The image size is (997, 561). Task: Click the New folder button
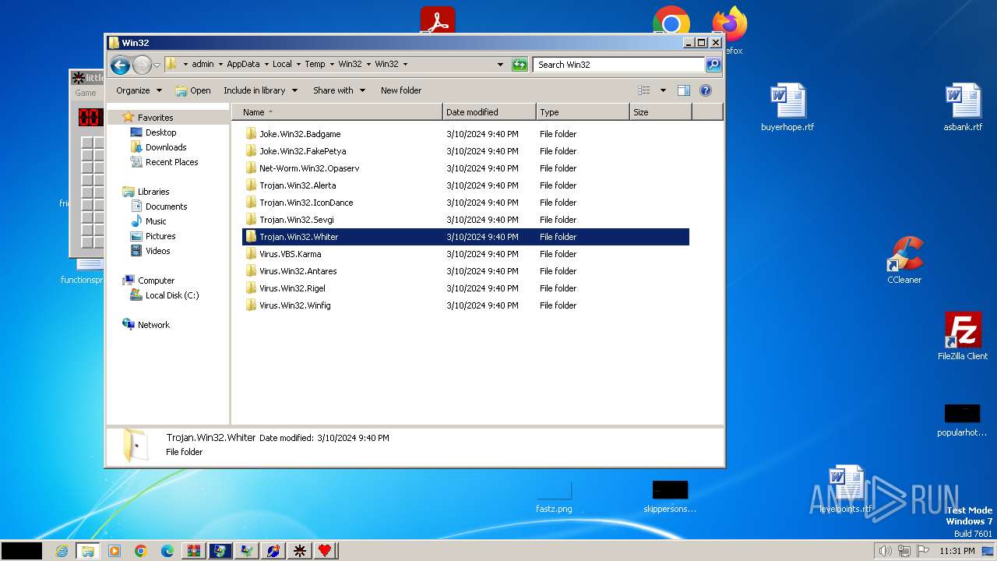[x=401, y=90]
